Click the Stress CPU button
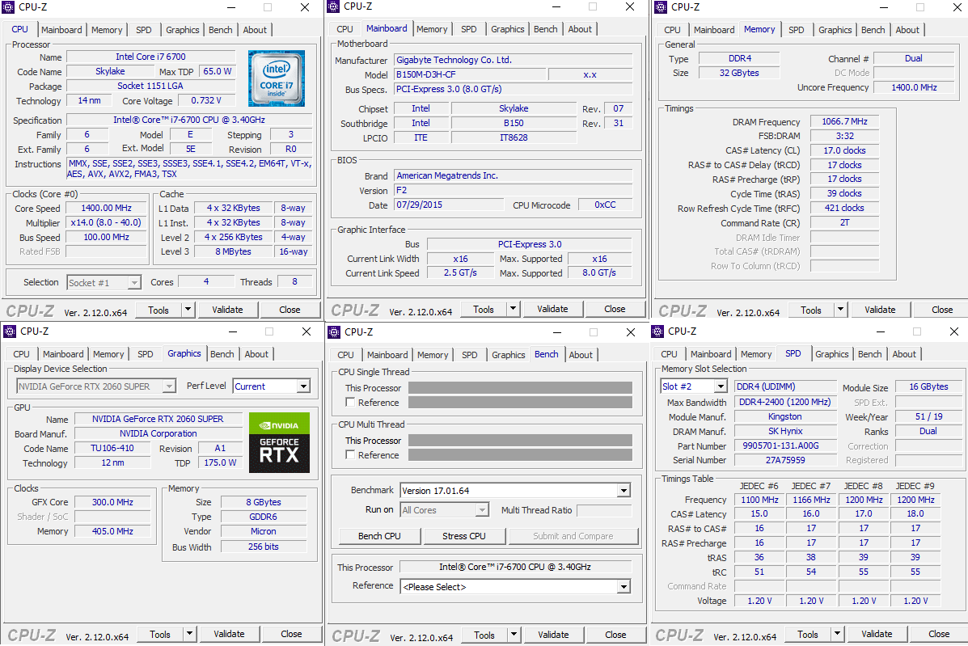 pos(464,536)
